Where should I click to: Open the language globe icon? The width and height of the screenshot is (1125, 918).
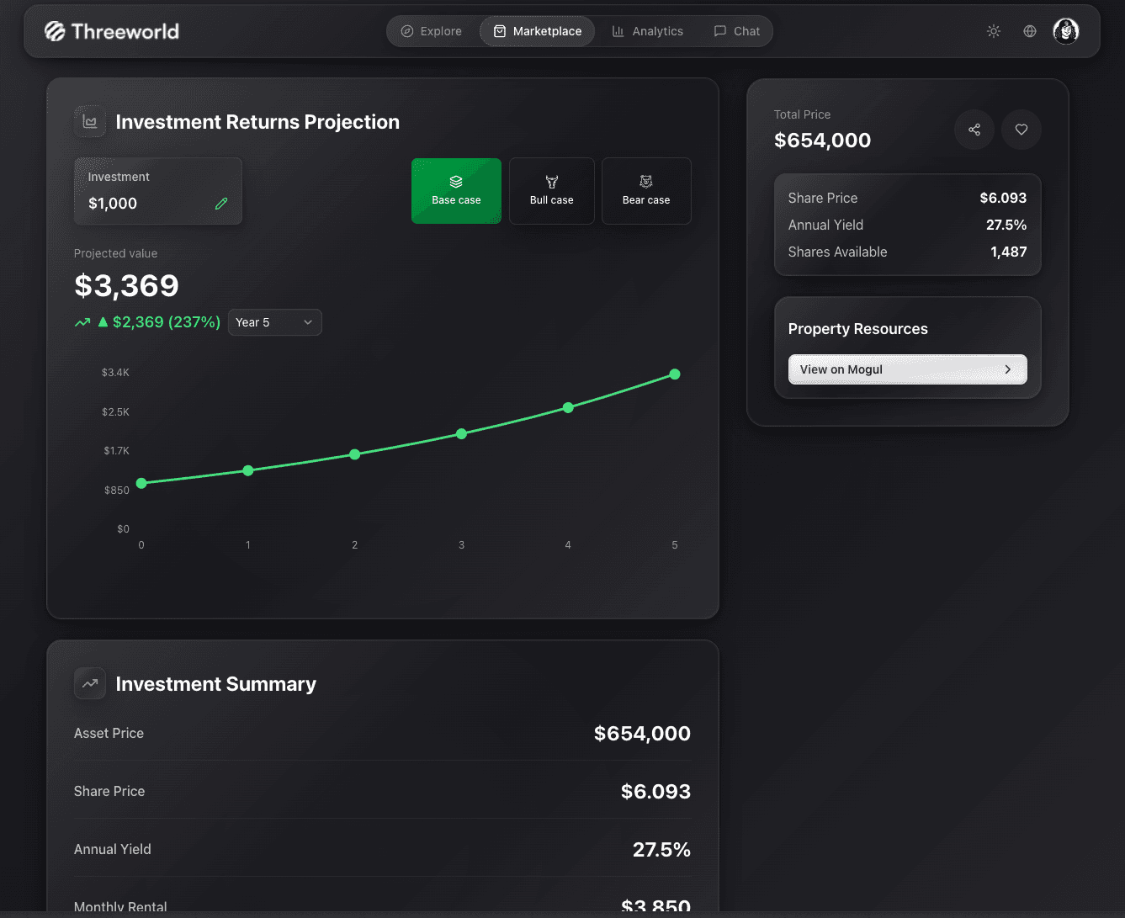coord(1030,31)
